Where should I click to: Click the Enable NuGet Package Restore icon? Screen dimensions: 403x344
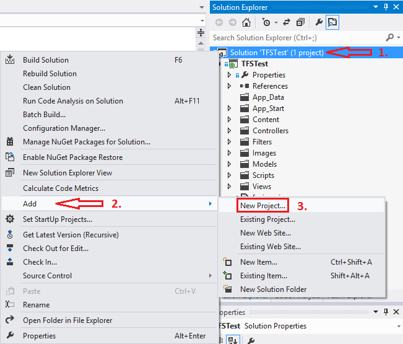click(10, 157)
